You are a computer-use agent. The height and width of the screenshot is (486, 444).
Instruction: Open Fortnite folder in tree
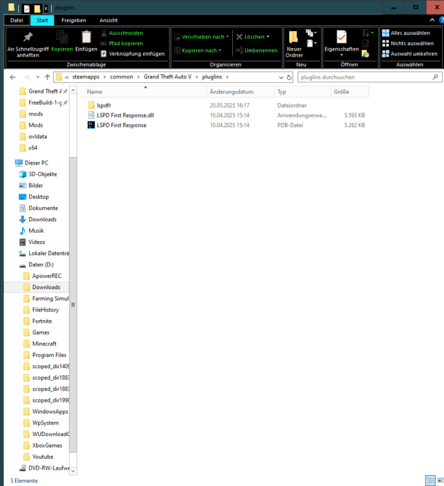42,321
